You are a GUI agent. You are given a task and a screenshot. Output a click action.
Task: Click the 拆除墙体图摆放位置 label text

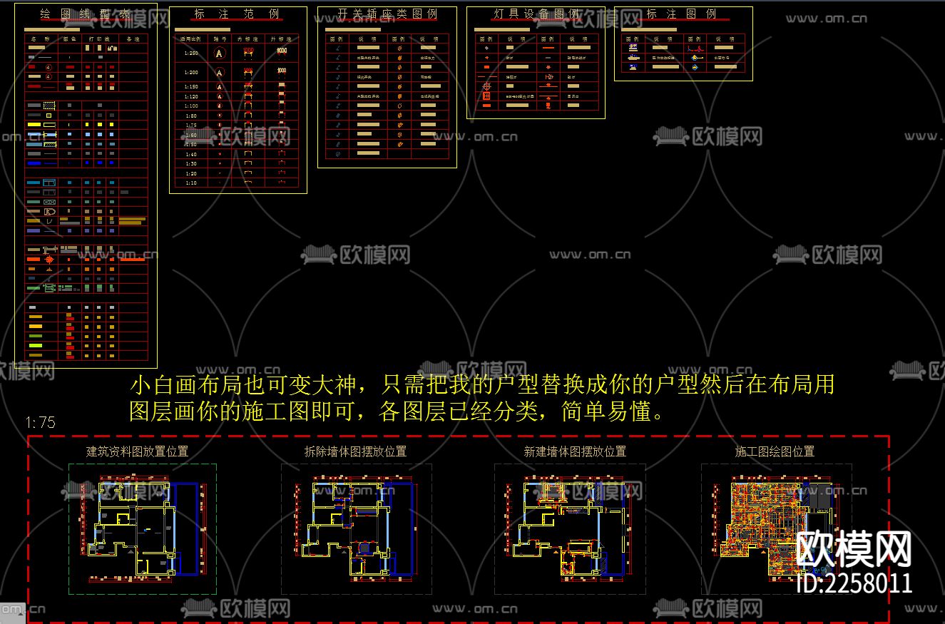354,451
